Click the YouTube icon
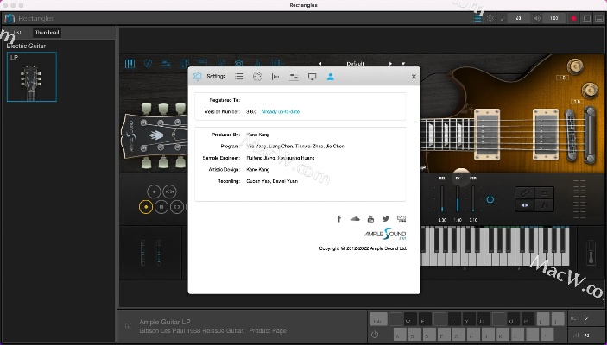Image resolution: width=607 pixels, height=345 pixels. click(370, 219)
